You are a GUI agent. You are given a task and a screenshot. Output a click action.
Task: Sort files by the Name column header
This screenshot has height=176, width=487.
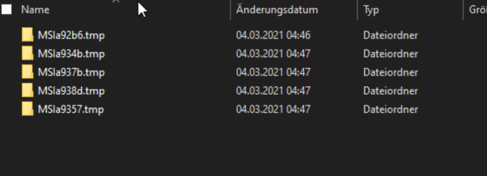[x=35, y=10]
